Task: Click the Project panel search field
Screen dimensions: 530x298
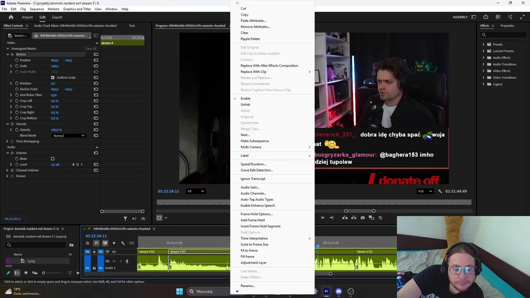Action: click(x=35, y=245)
